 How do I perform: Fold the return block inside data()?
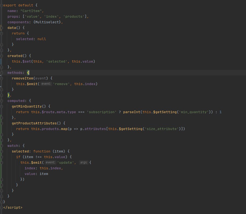(x=2, y=33)
